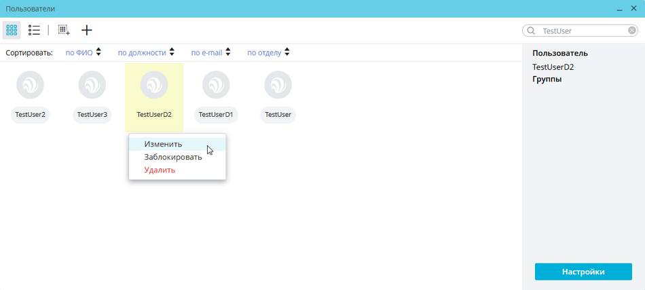Add a new user with plus icon
The width and height of the screenshot is (645, 290).
click(x=87, y=31)
